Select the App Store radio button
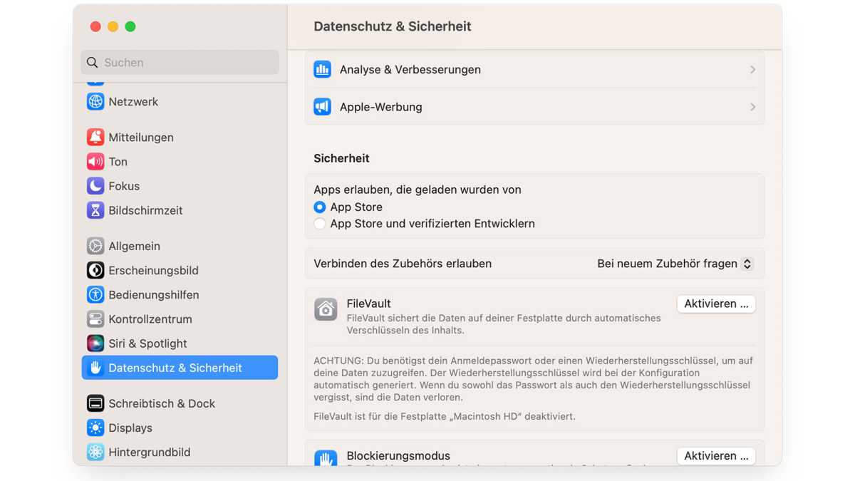 click(x=320, y=207)
